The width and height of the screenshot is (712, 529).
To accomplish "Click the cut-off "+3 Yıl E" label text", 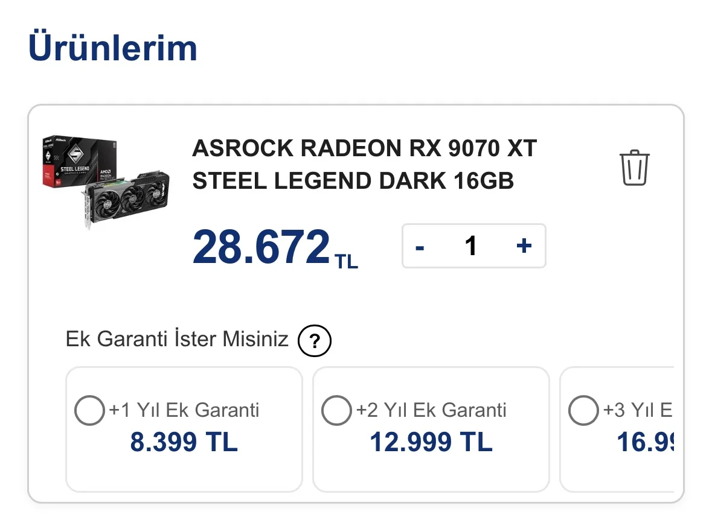I will tap(638, 411).
